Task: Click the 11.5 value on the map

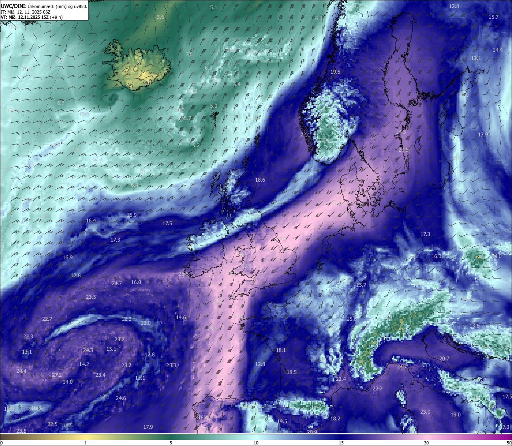Action: click(68, 426)
